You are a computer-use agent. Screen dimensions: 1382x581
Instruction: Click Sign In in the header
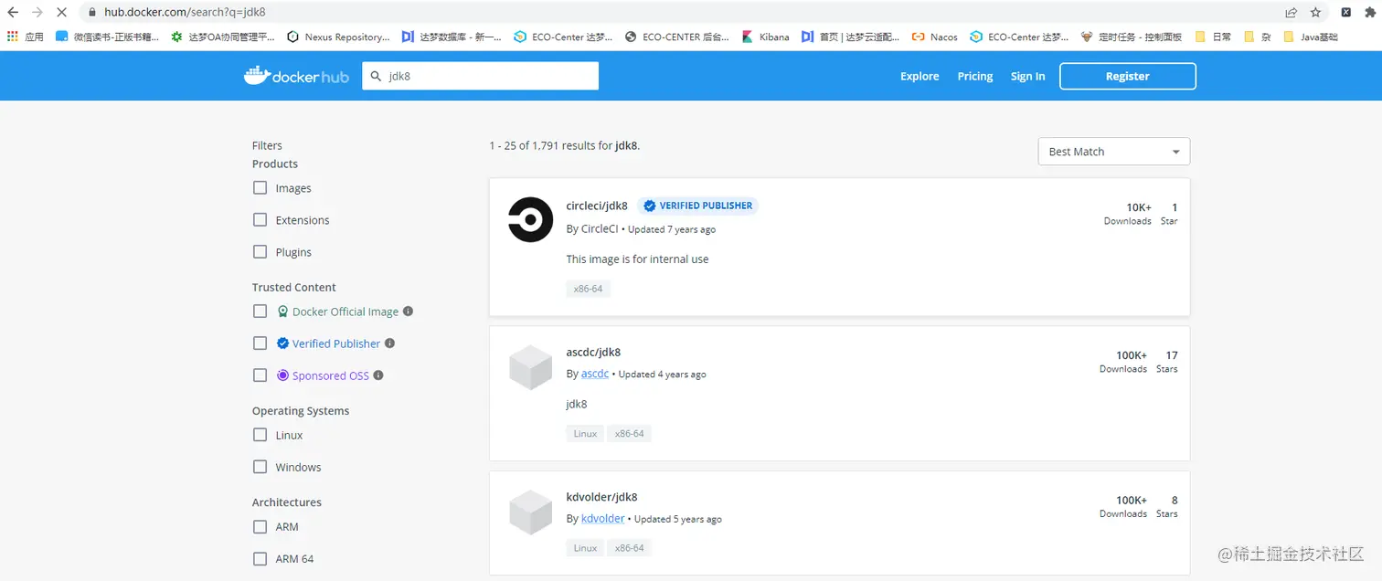pos(1027,77)
